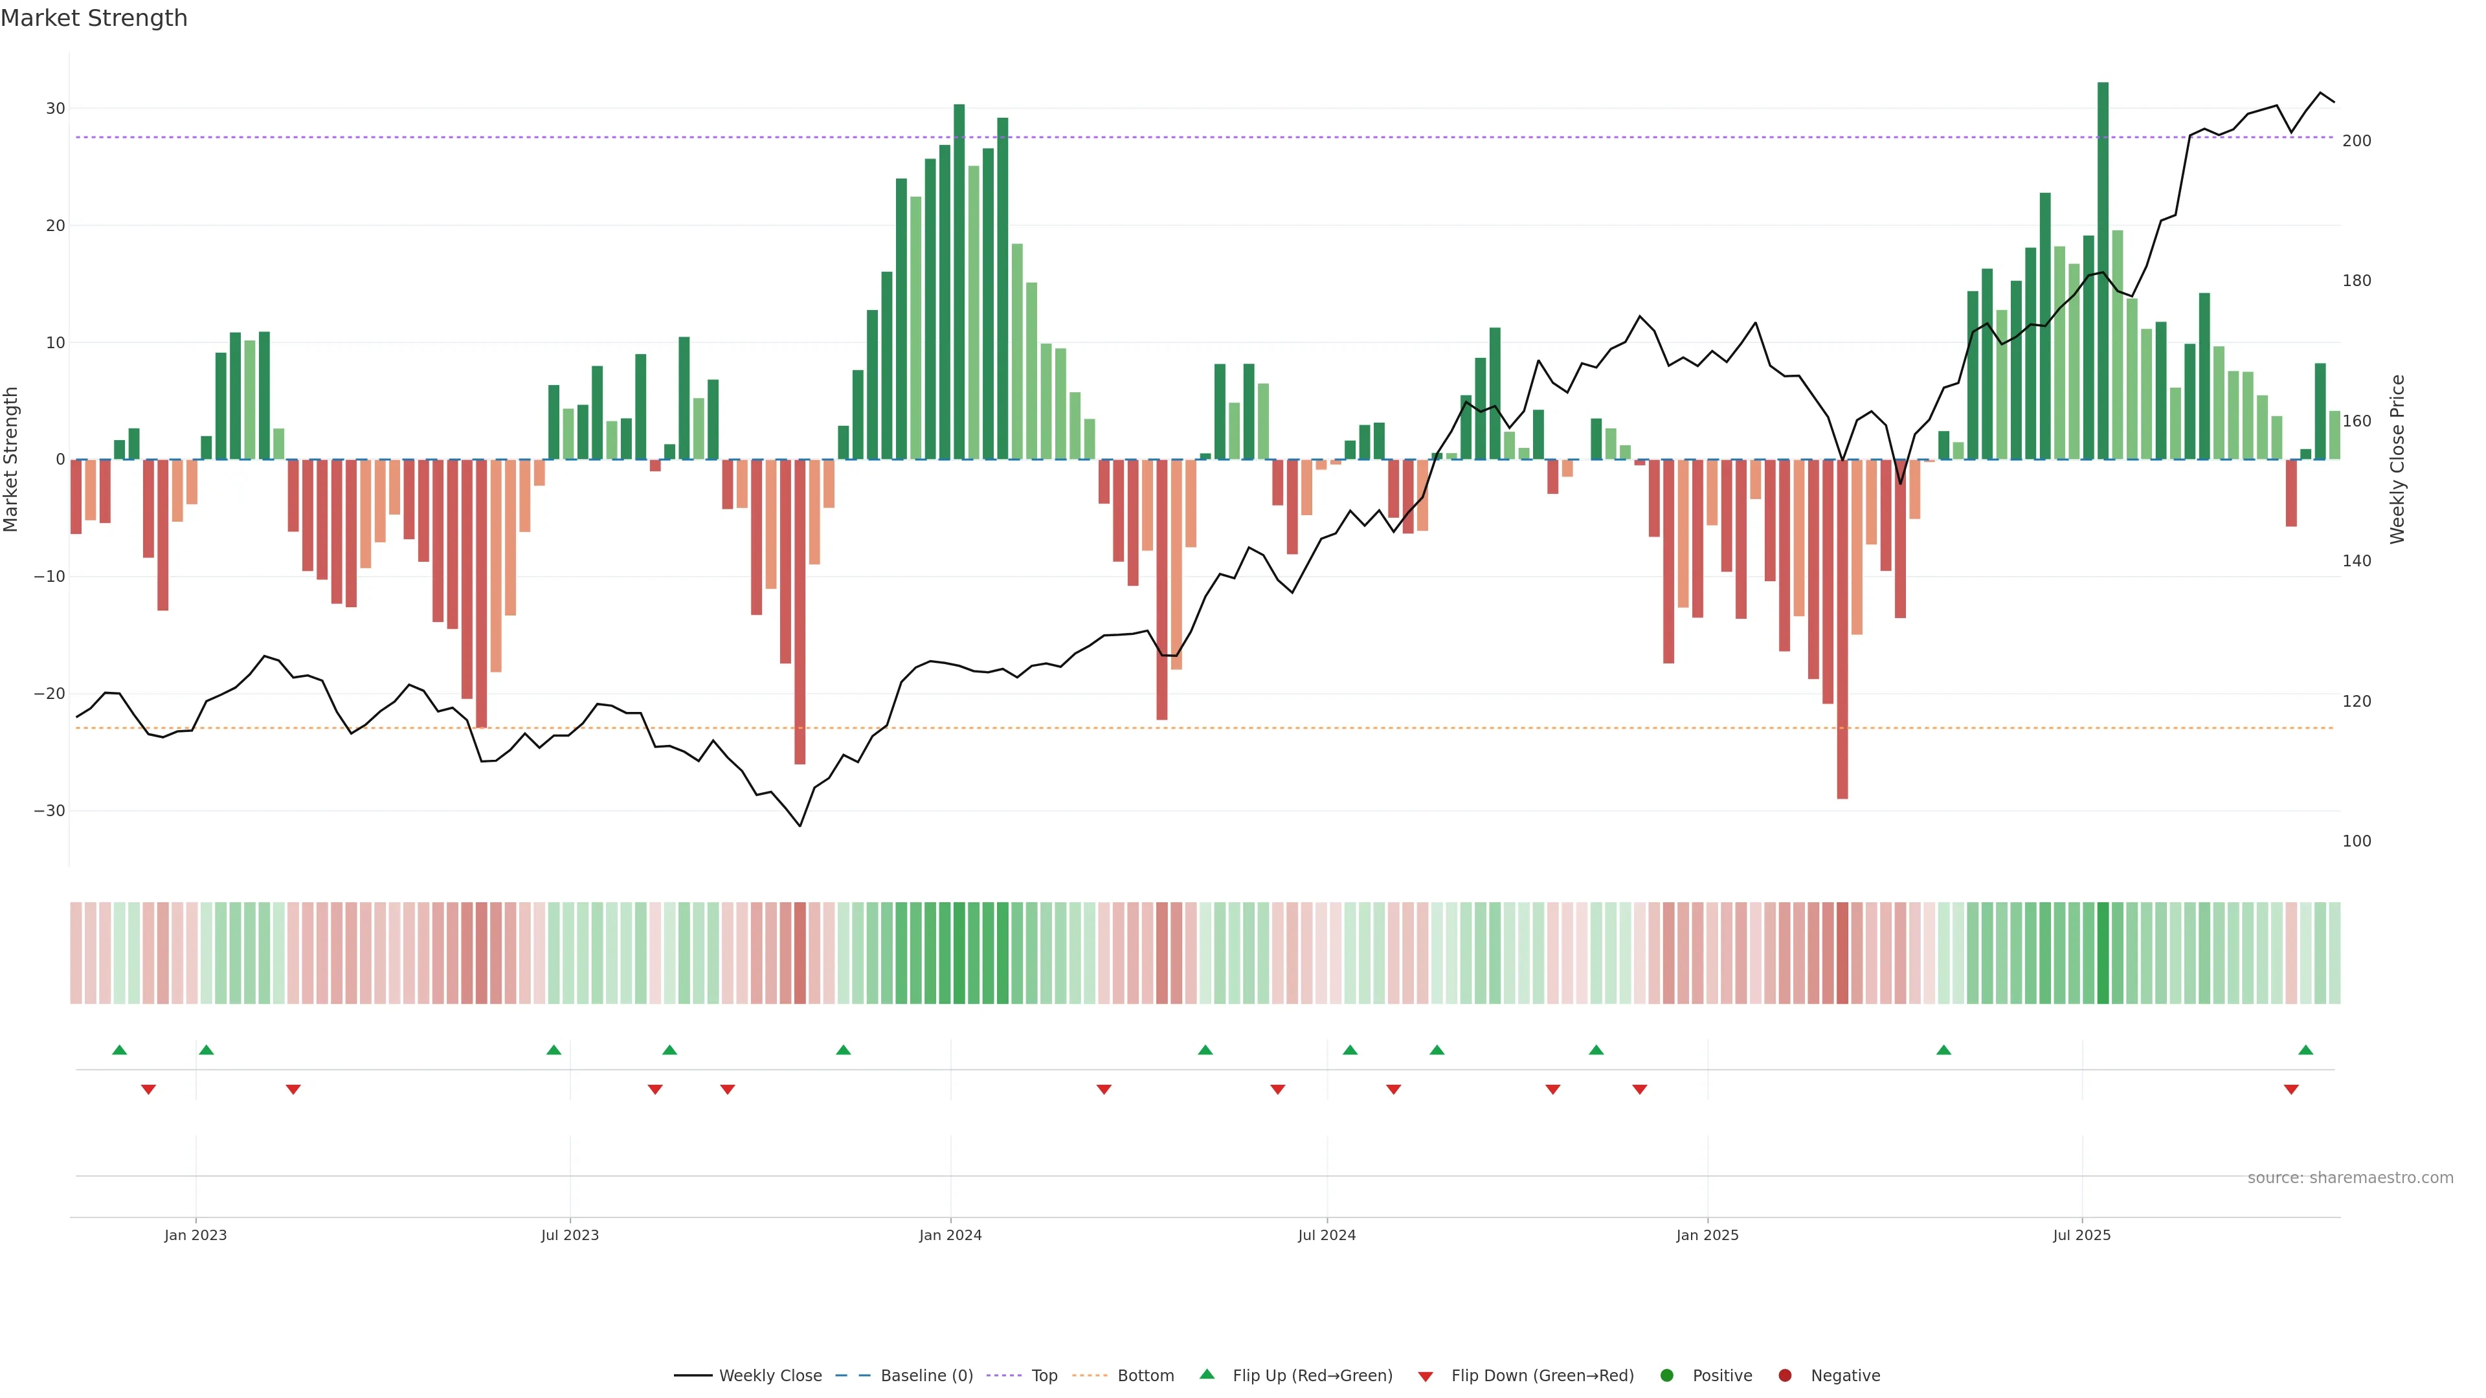
Task: Select the Jan 2024 x-axis label
Action: tap(950, 1235)
